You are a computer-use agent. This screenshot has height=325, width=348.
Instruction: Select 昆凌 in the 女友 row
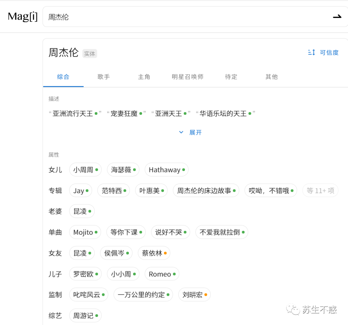82,253
